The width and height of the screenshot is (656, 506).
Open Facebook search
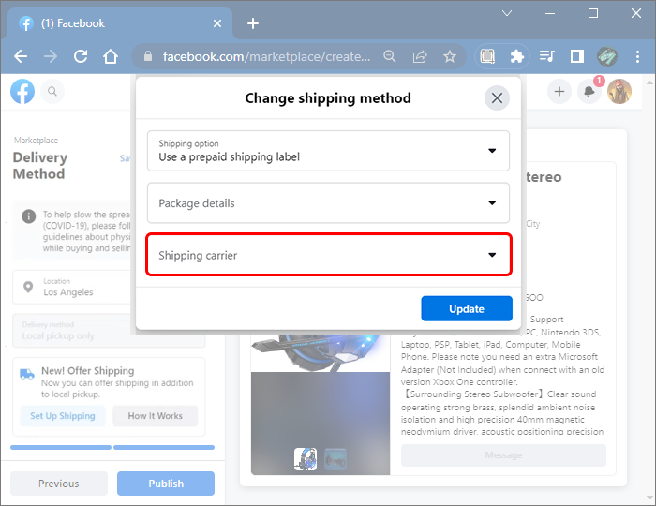52,91
